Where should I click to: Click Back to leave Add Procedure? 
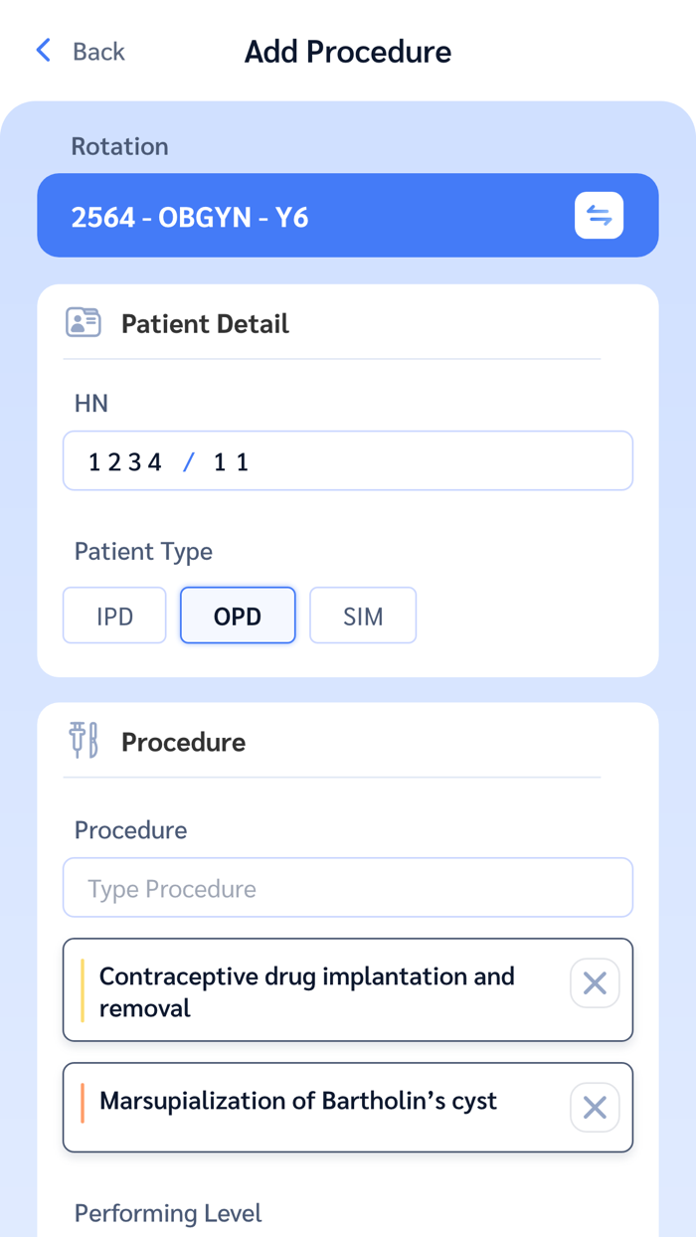click(80, 51)
